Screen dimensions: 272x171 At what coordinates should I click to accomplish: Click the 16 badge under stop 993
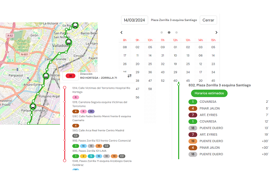coord(83,146)
